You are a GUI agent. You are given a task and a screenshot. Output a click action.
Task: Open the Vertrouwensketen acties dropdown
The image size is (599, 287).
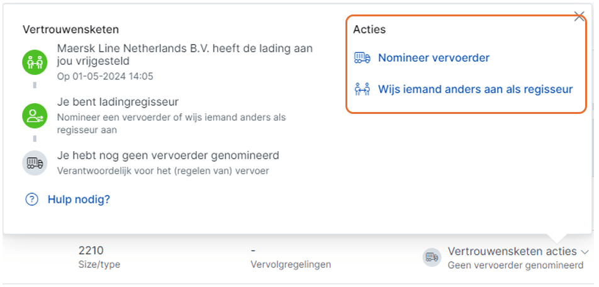click(512, 251)
